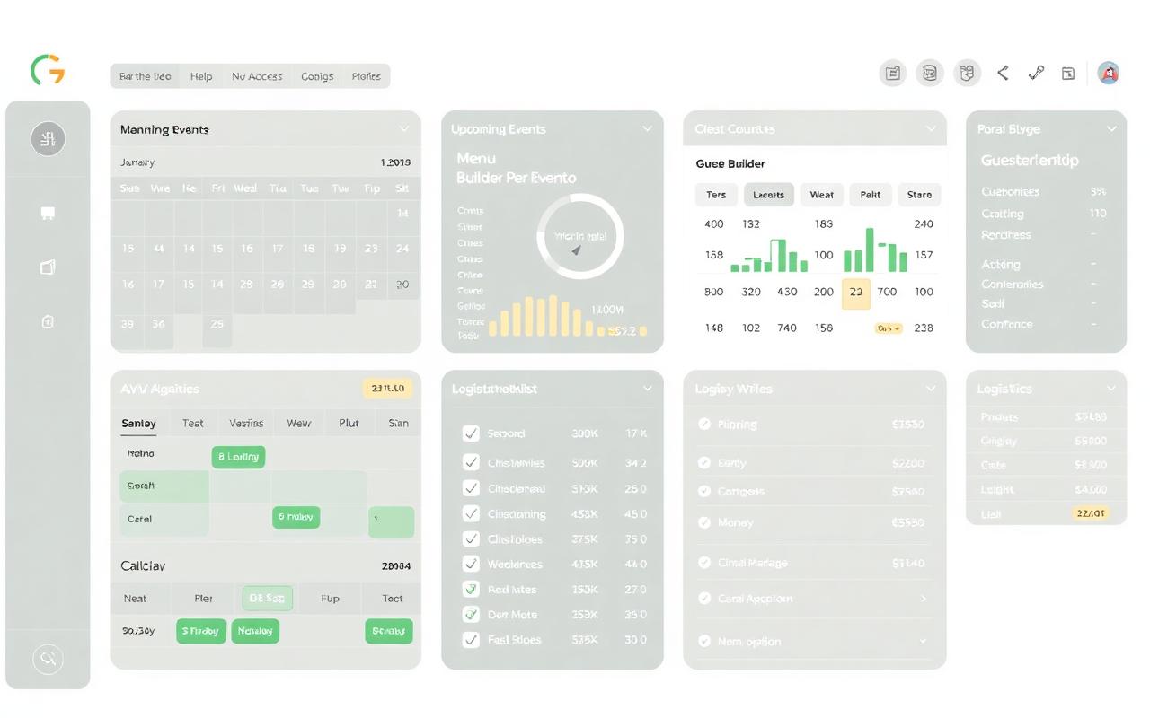Click the sidebar chat bubble icon
Screen dimensions: 1150x718
point(48,214)
